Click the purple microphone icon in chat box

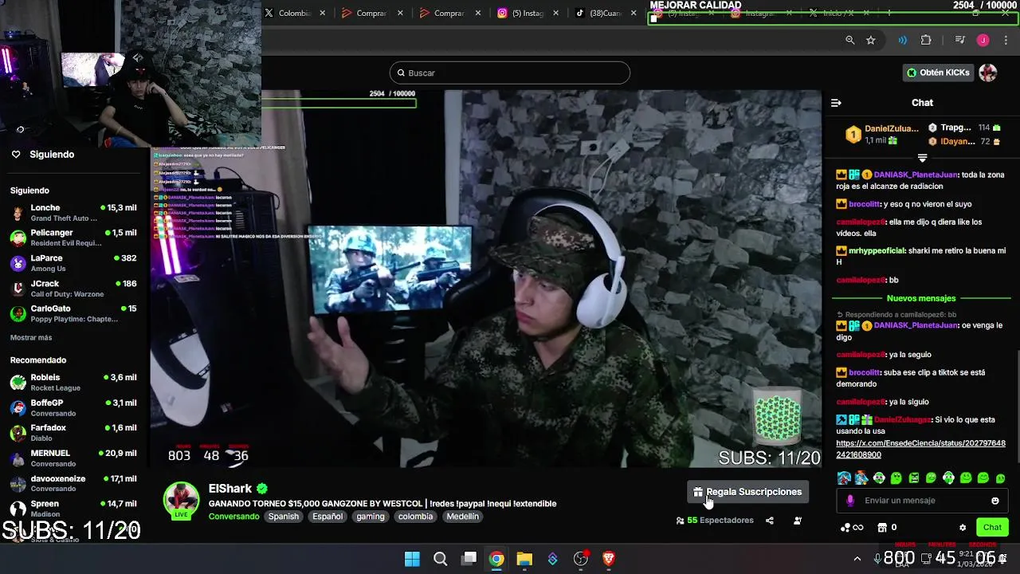click(x=850, y=501)
